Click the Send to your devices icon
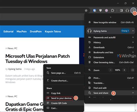137x112 pixels. pyautogui.click(x=48, y=98)
